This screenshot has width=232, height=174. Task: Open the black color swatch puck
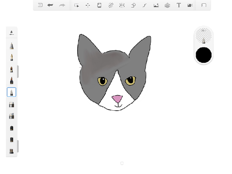pyautogui.click(x=203, y=55)
